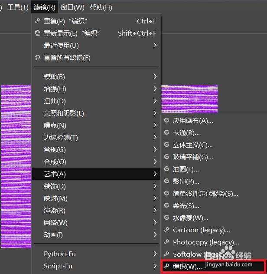Screen dimensions: 267x274
Task: Open the 帮助(H) menu
Action: [x=101, y=7]
